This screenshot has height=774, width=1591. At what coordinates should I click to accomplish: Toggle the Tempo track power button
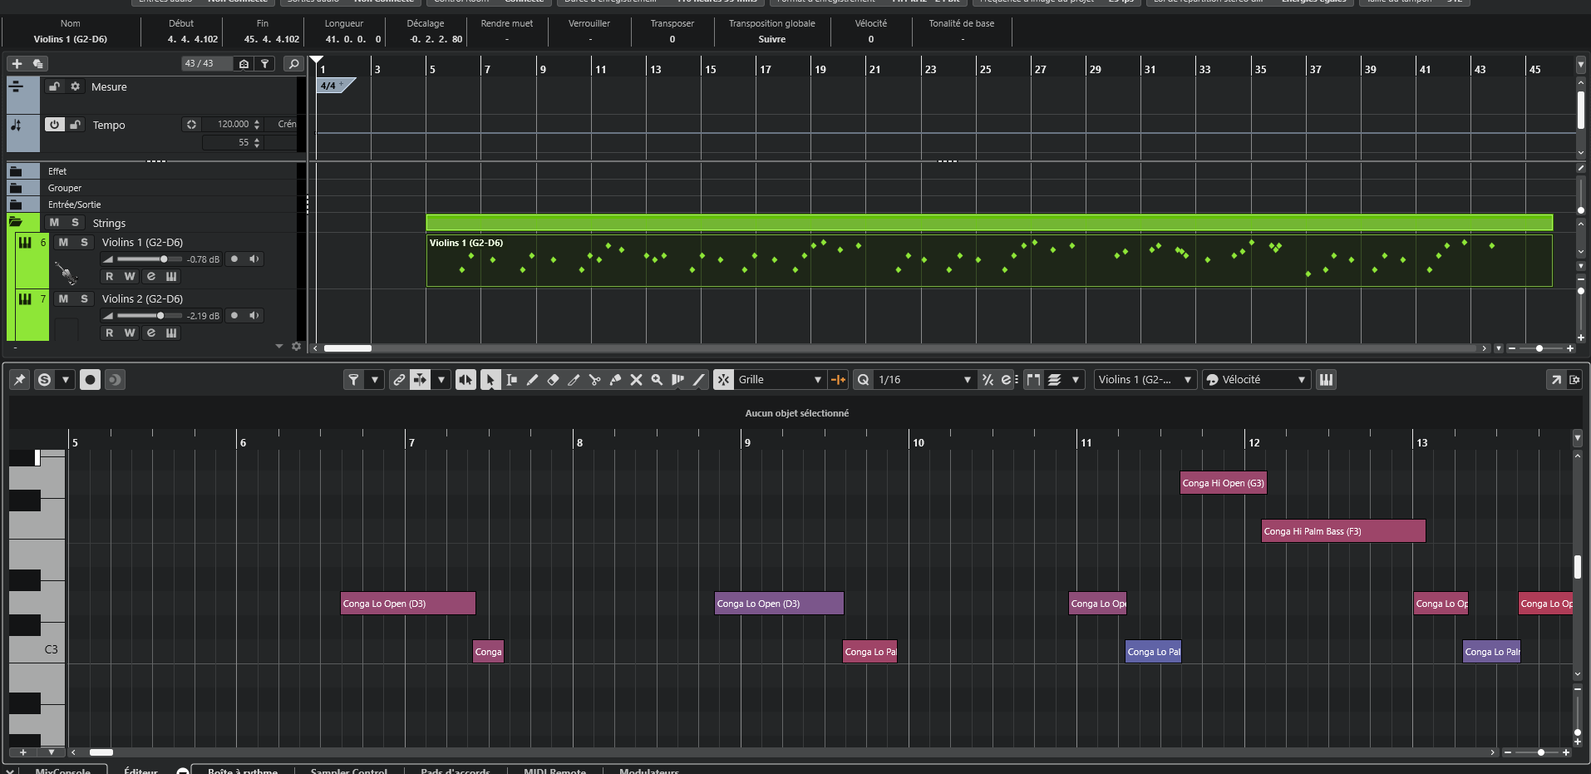[54, 125]
